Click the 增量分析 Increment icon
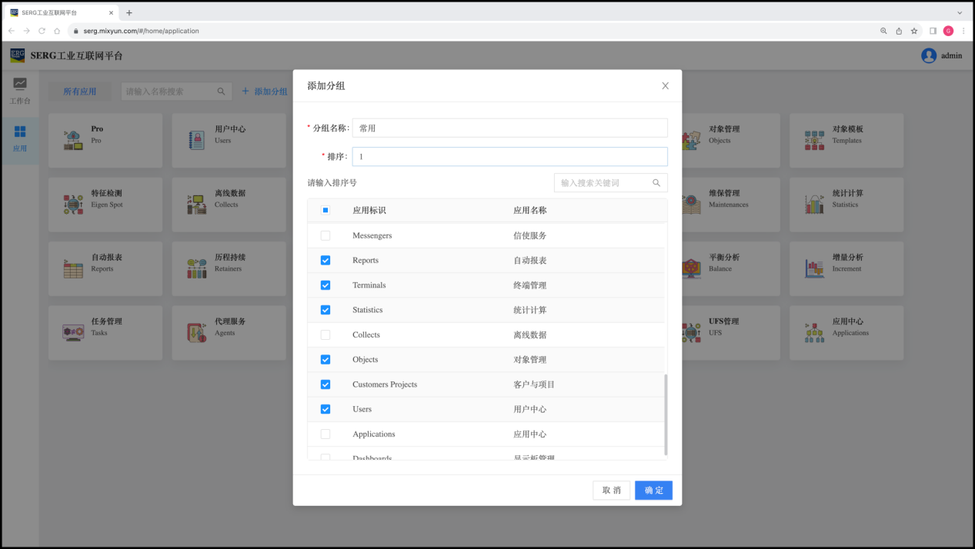The height and width of the screenshot is (549, 975). click(814, 268)
